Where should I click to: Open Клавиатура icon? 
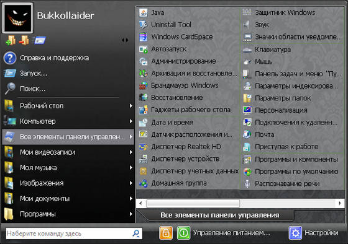tap(247, 50)
